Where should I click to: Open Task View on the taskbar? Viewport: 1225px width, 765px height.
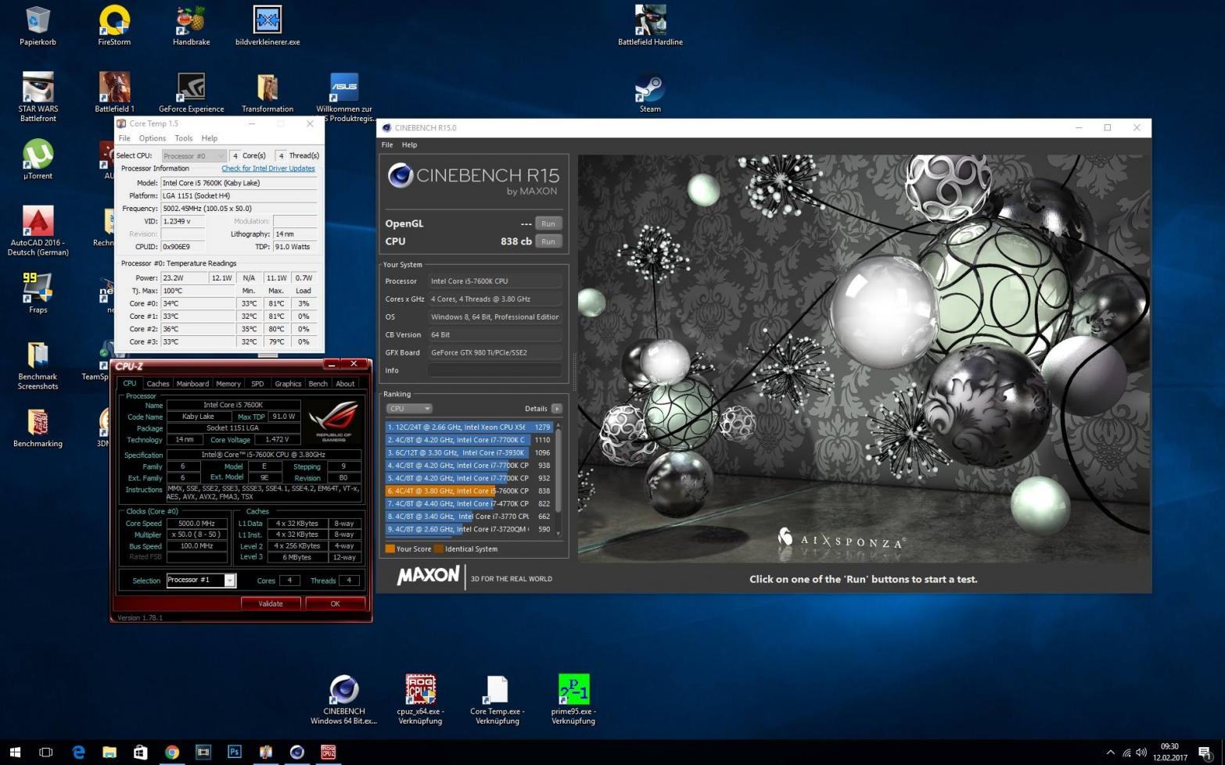coord(46,752)
